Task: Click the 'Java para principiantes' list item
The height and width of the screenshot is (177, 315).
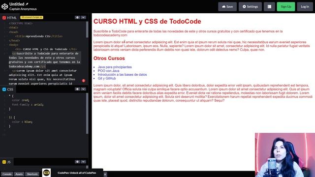Action: pos(115,67)
